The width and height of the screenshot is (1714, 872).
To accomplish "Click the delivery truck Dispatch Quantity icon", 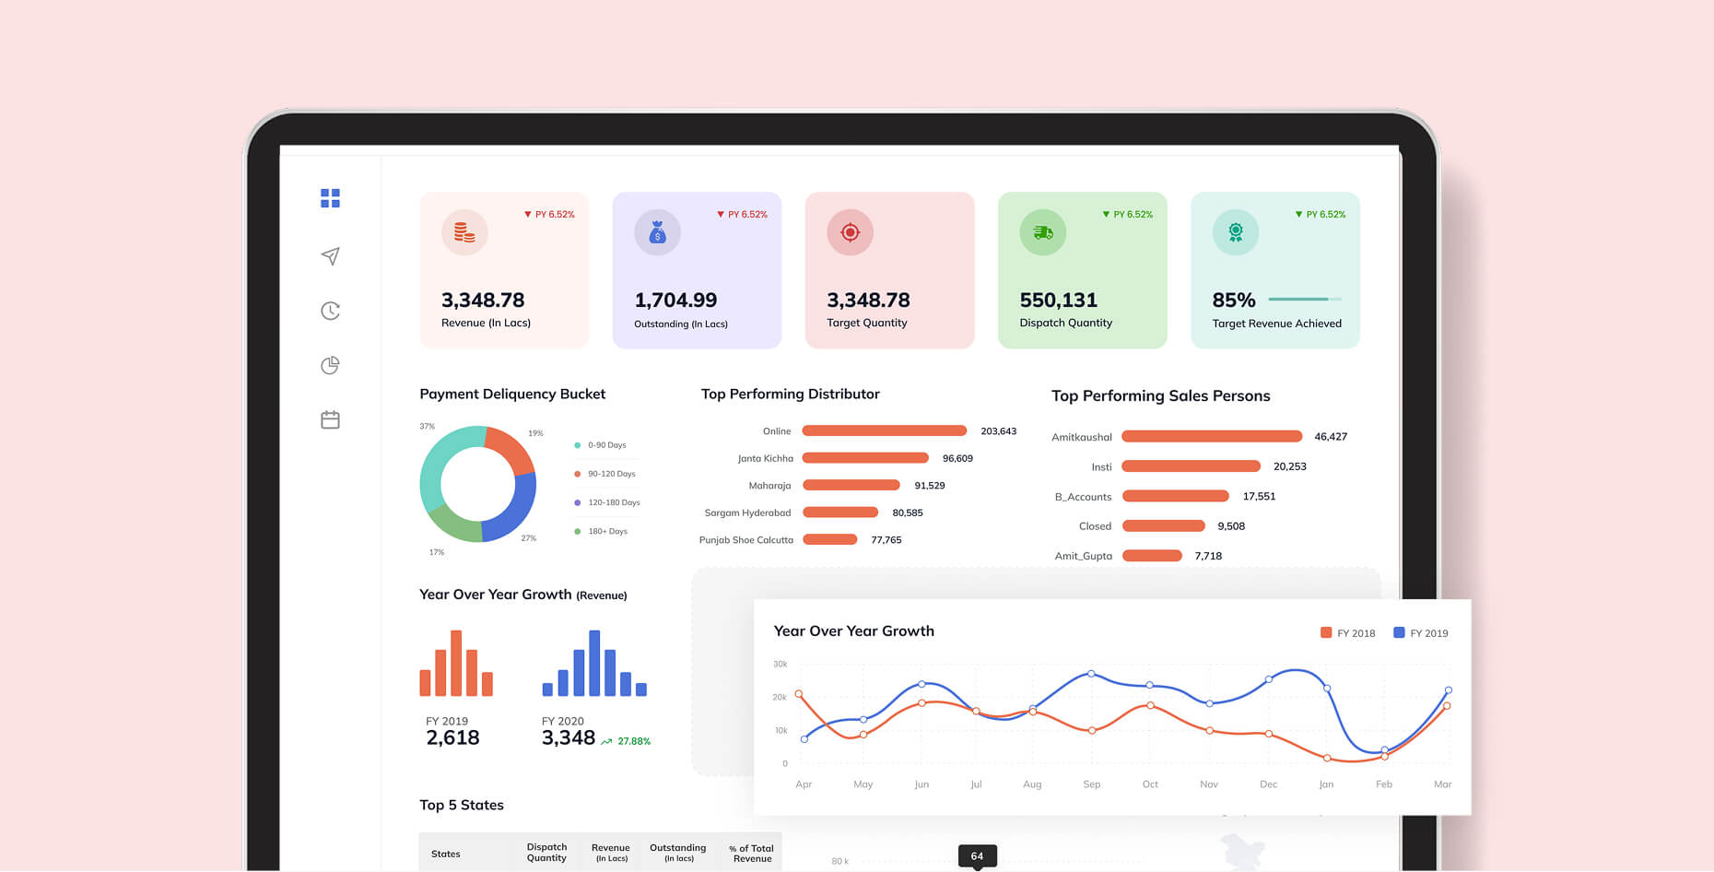I will pyautogui.click(x=1042, y=232).
